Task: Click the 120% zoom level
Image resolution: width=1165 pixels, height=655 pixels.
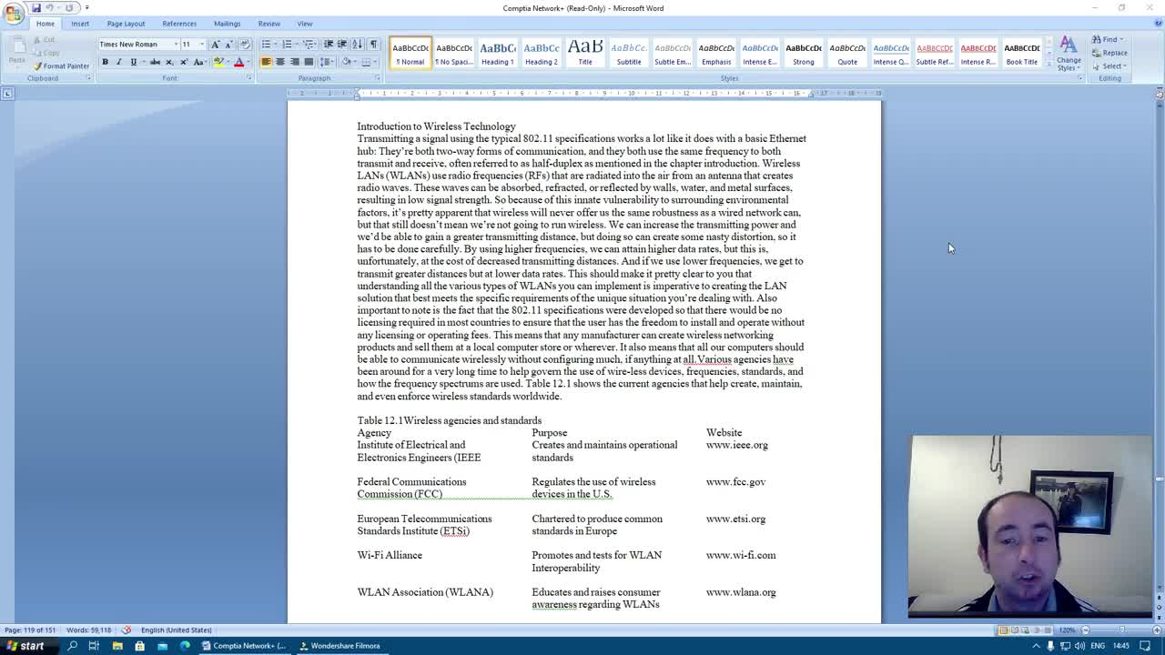Action: 1067,630
